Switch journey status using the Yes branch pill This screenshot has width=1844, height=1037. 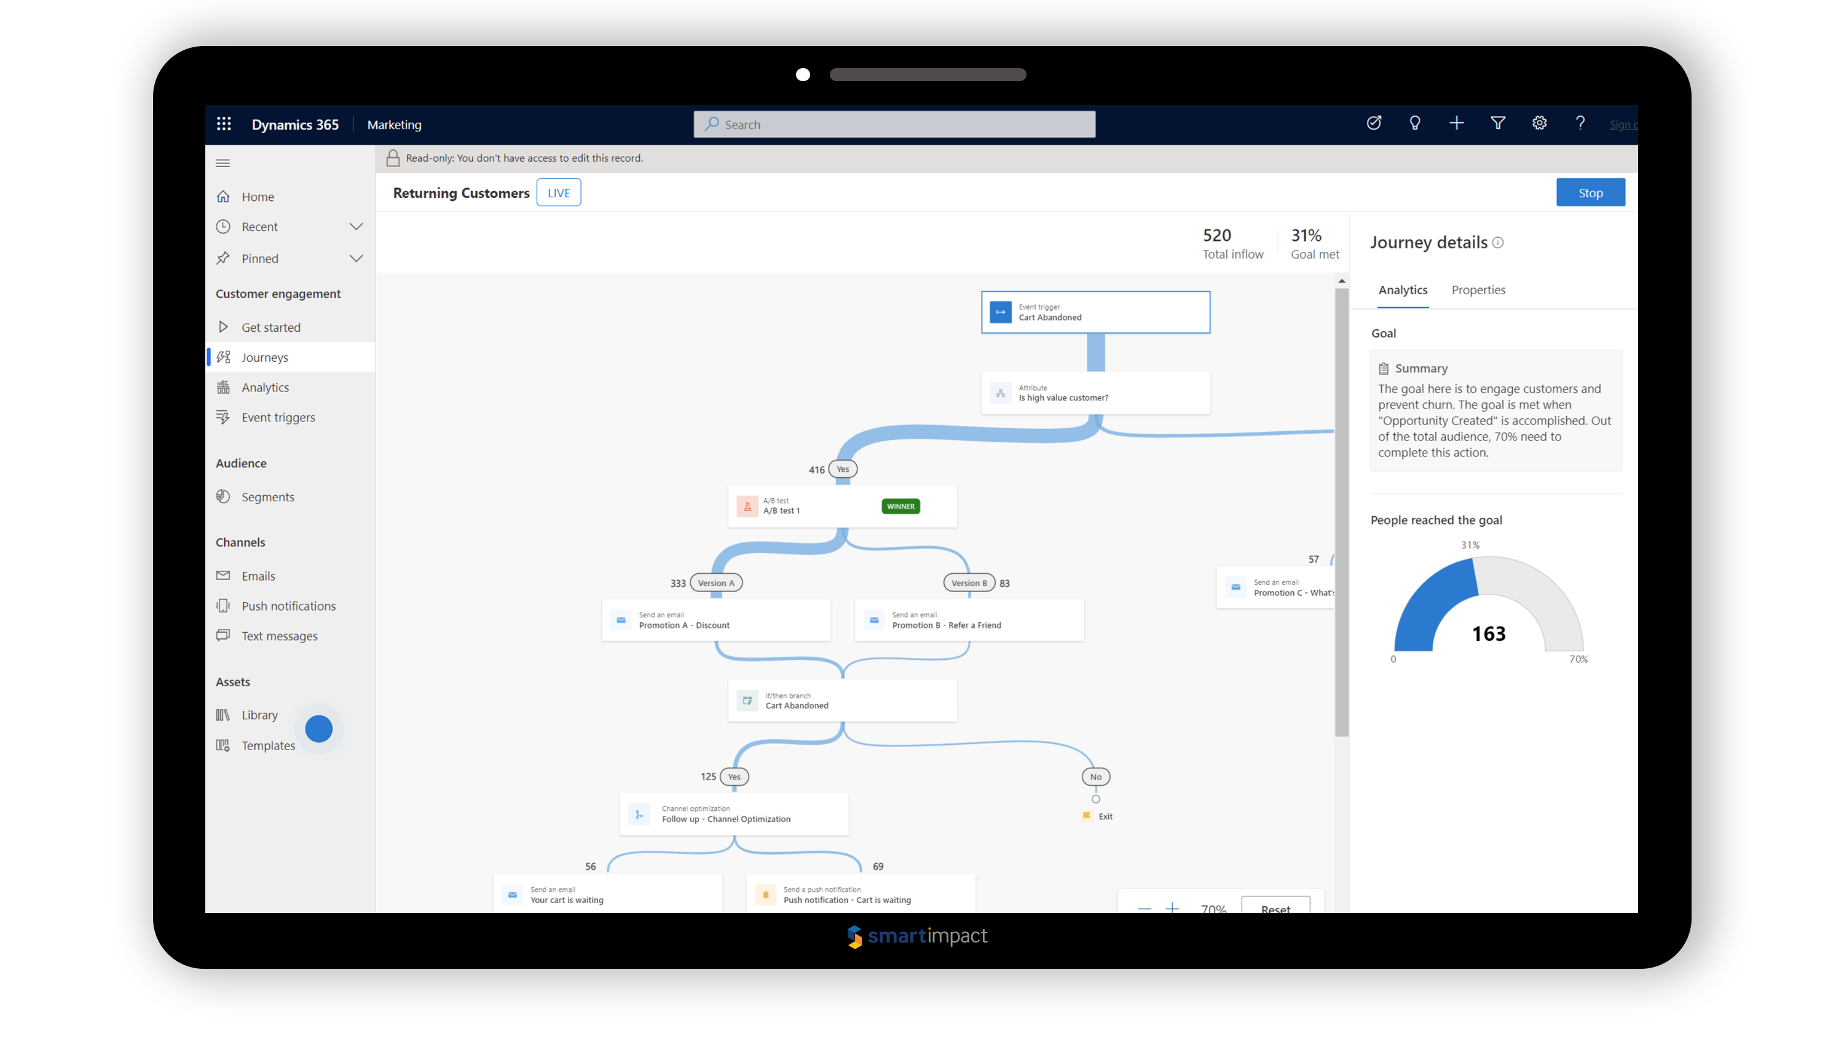843,469
